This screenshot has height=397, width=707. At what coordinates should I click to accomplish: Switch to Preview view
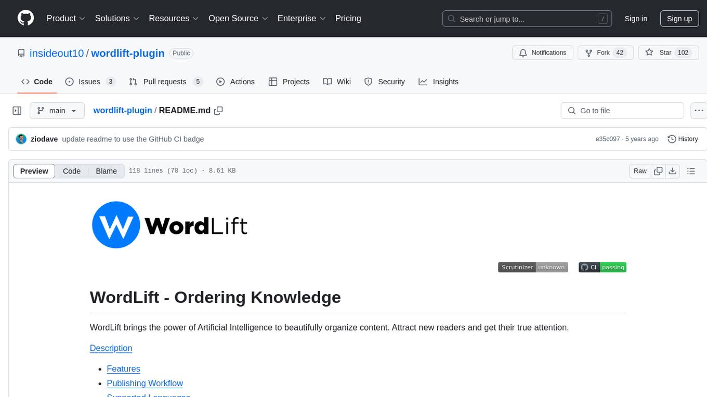click(34, 171)
